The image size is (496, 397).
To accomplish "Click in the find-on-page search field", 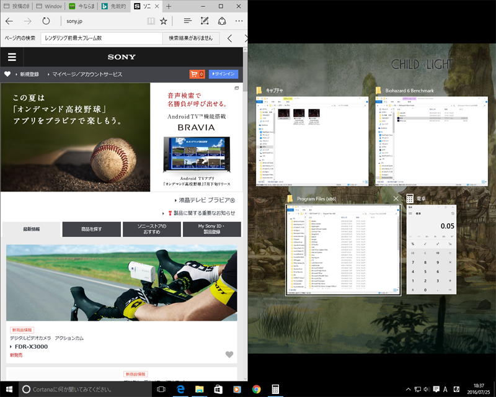I will coord(100,38).
